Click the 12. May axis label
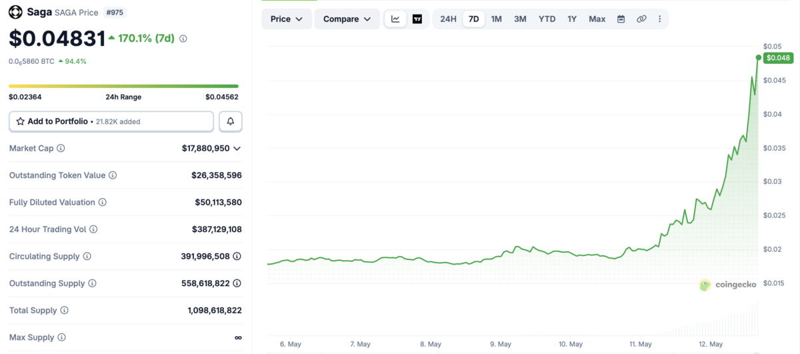800x354 pixels. tap(711, 345)
